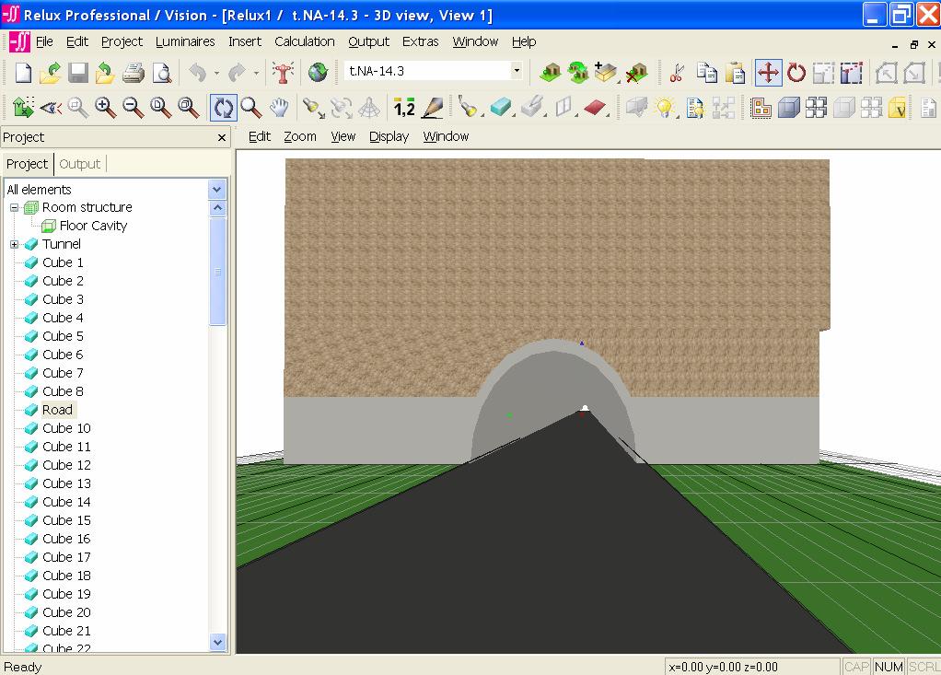Open the Extras menu
941x675 pixels.
[x=420, y=41]
